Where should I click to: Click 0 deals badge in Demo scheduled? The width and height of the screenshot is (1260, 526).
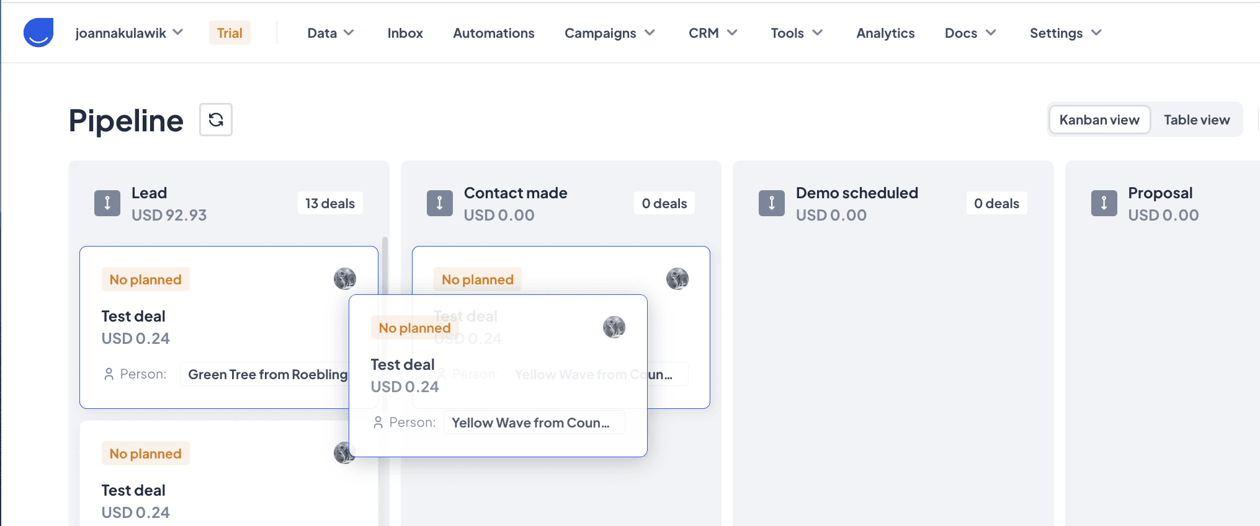pyautogui.click(x=996, y=203)
